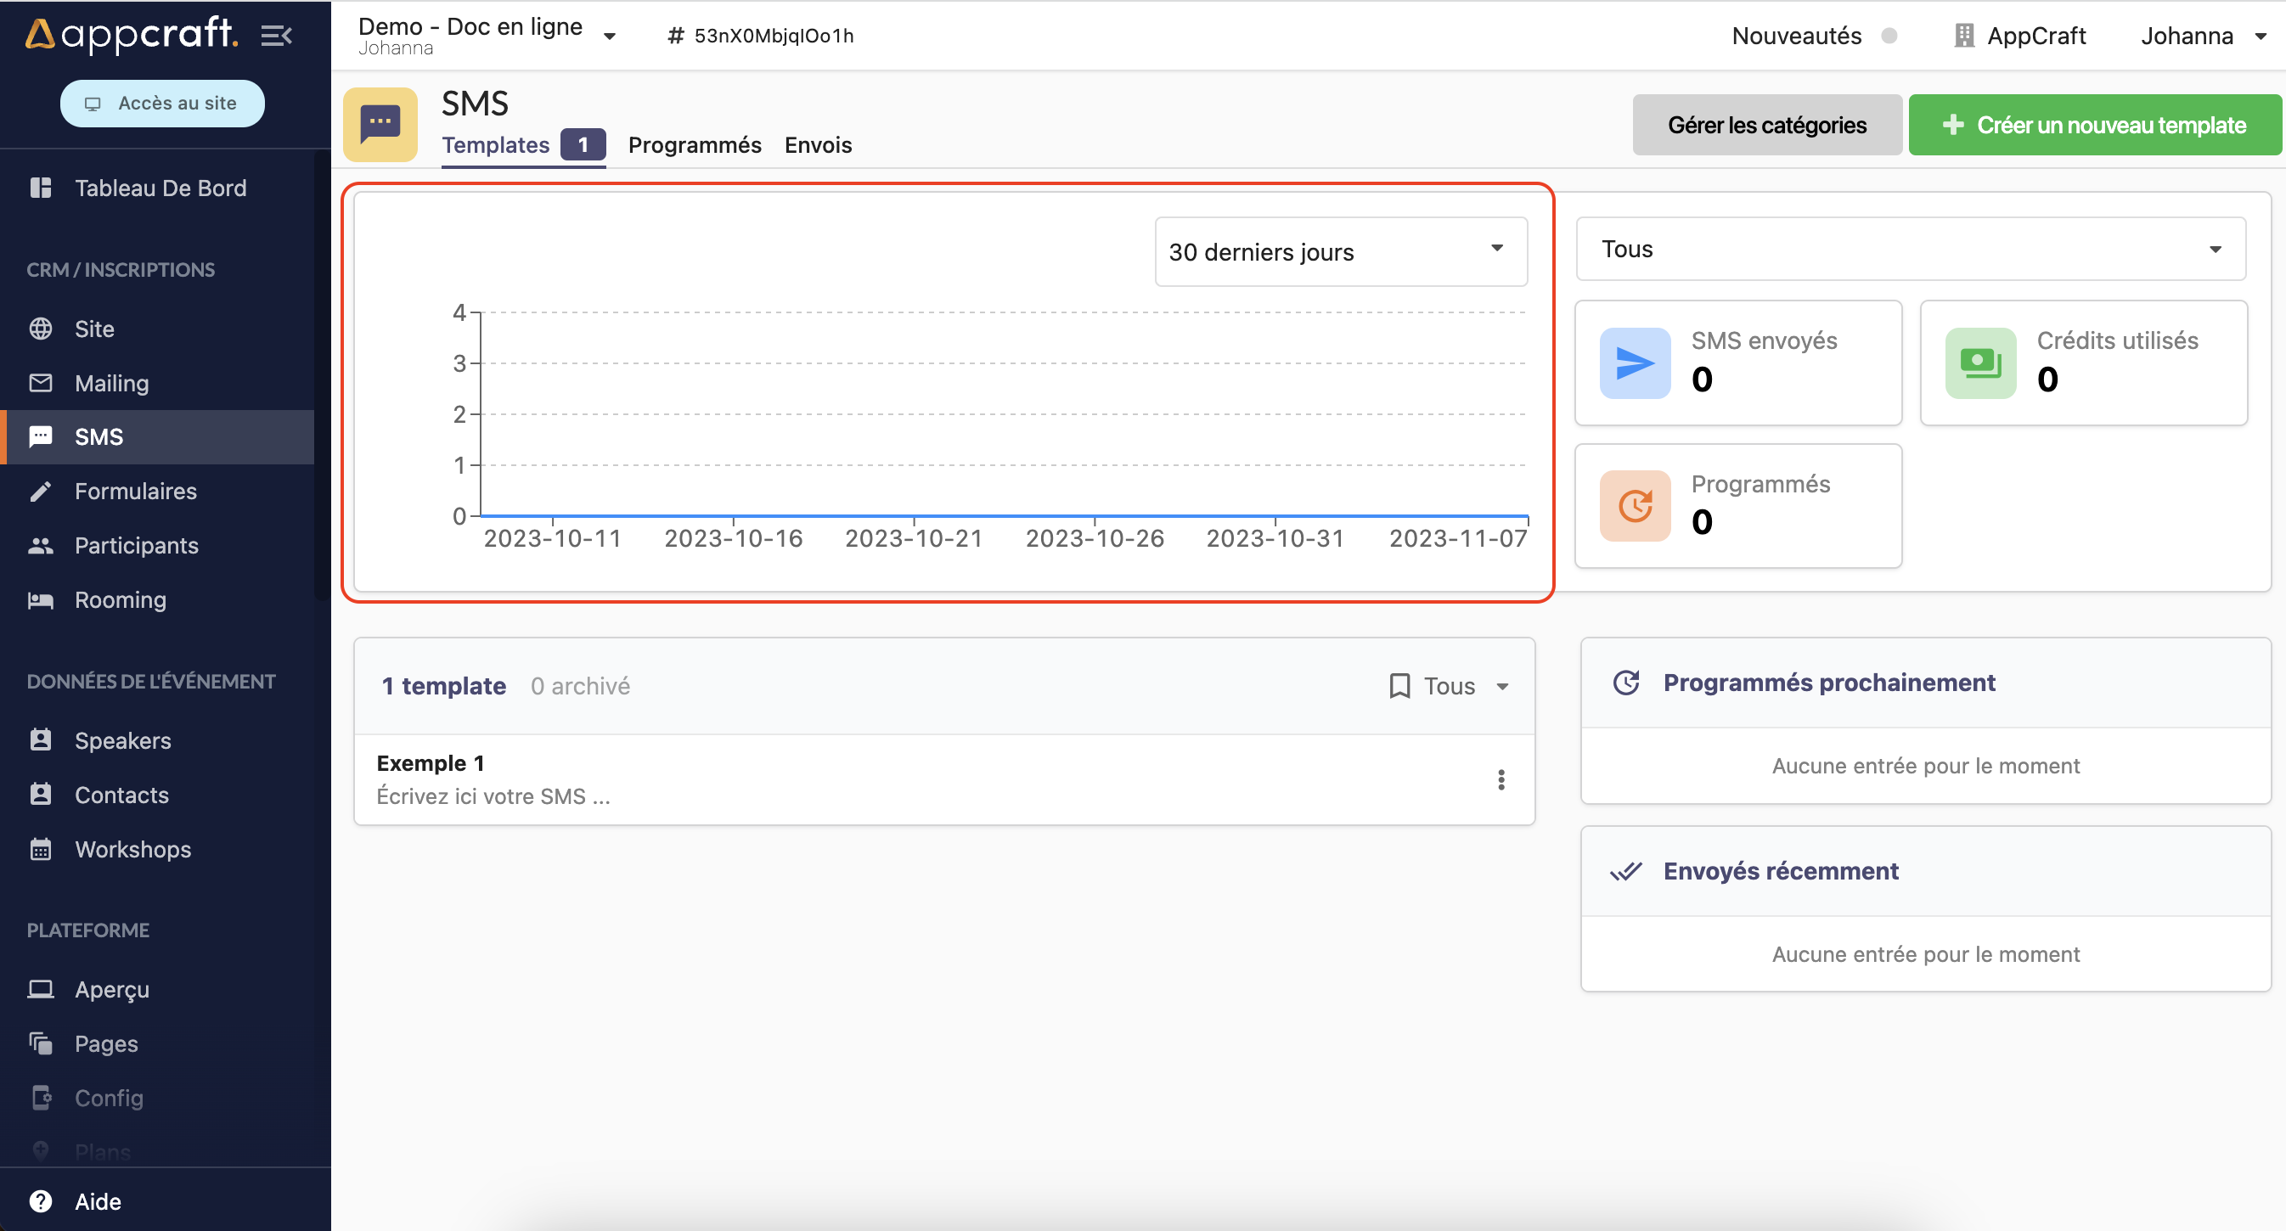Click the Pages sidebar icon
Image resolution: width=2286 pixels, height=1231 pixels.
click(41, 1043)
